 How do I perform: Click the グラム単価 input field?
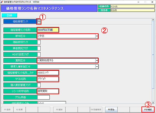(43, 97)
